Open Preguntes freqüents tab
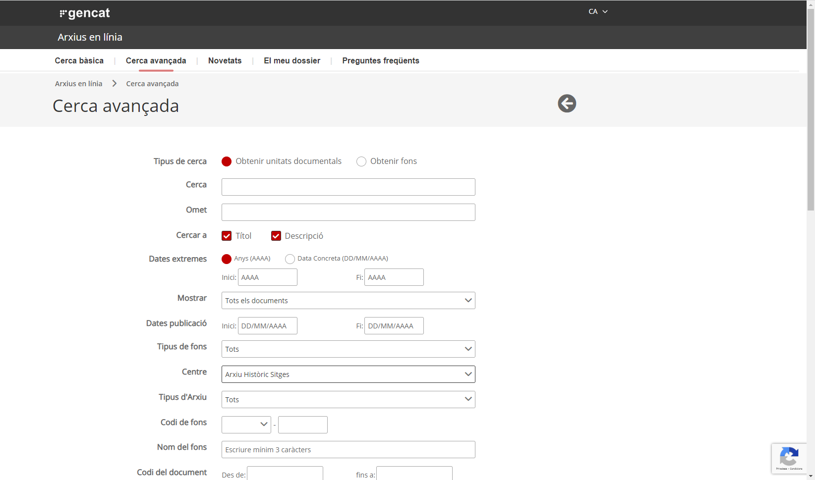Image resolution: width=815 pixels, height=480 pixels. [381, 60]
